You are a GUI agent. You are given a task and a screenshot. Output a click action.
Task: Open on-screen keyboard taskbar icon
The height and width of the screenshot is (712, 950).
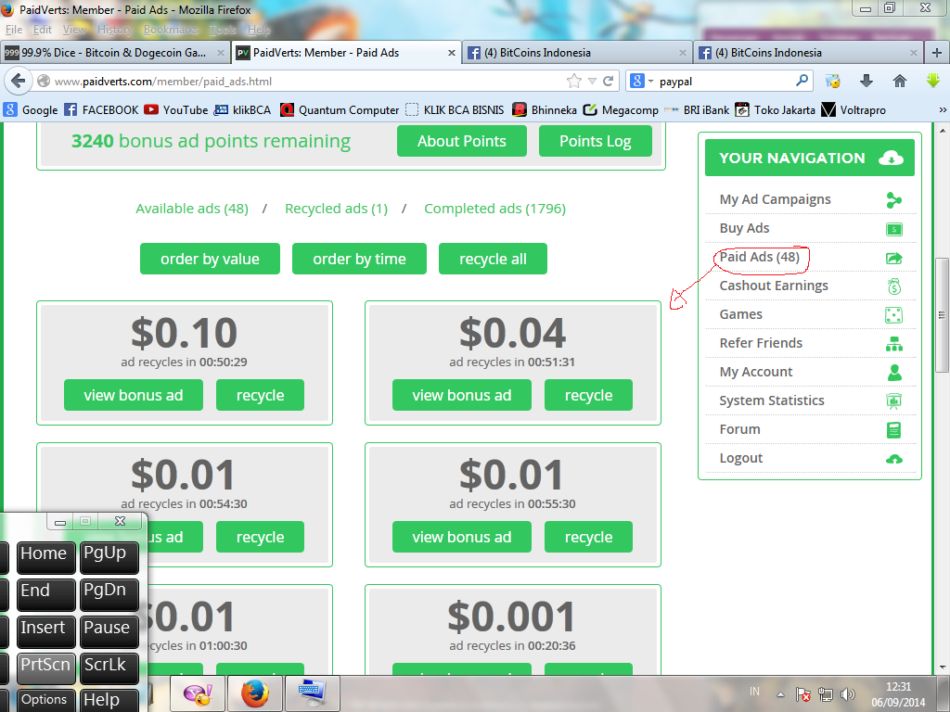point(312,693)
